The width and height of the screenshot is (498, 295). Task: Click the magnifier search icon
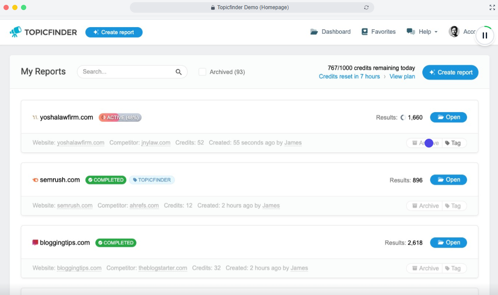pyautogui.click(x=178, y=72)
